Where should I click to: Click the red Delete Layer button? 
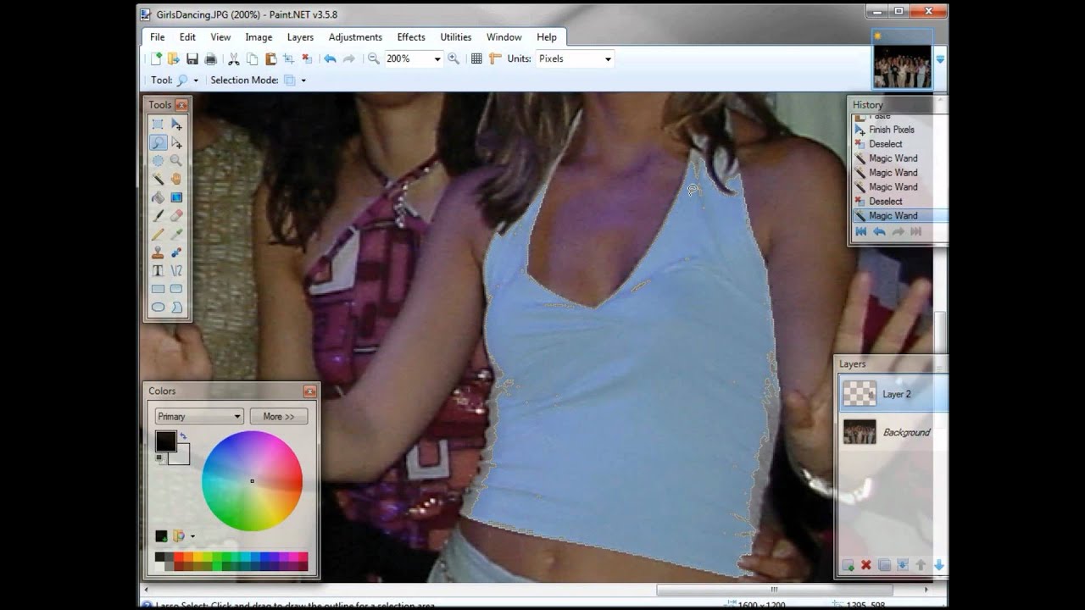coord(866,565)
